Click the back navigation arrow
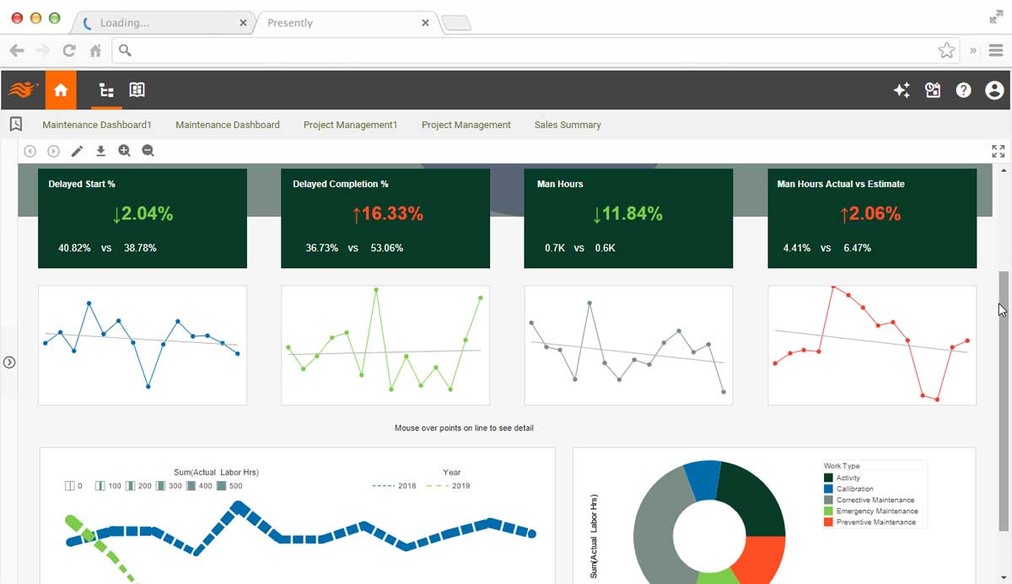Viewport: 1012px width, 584px height. tap(30, 151)
